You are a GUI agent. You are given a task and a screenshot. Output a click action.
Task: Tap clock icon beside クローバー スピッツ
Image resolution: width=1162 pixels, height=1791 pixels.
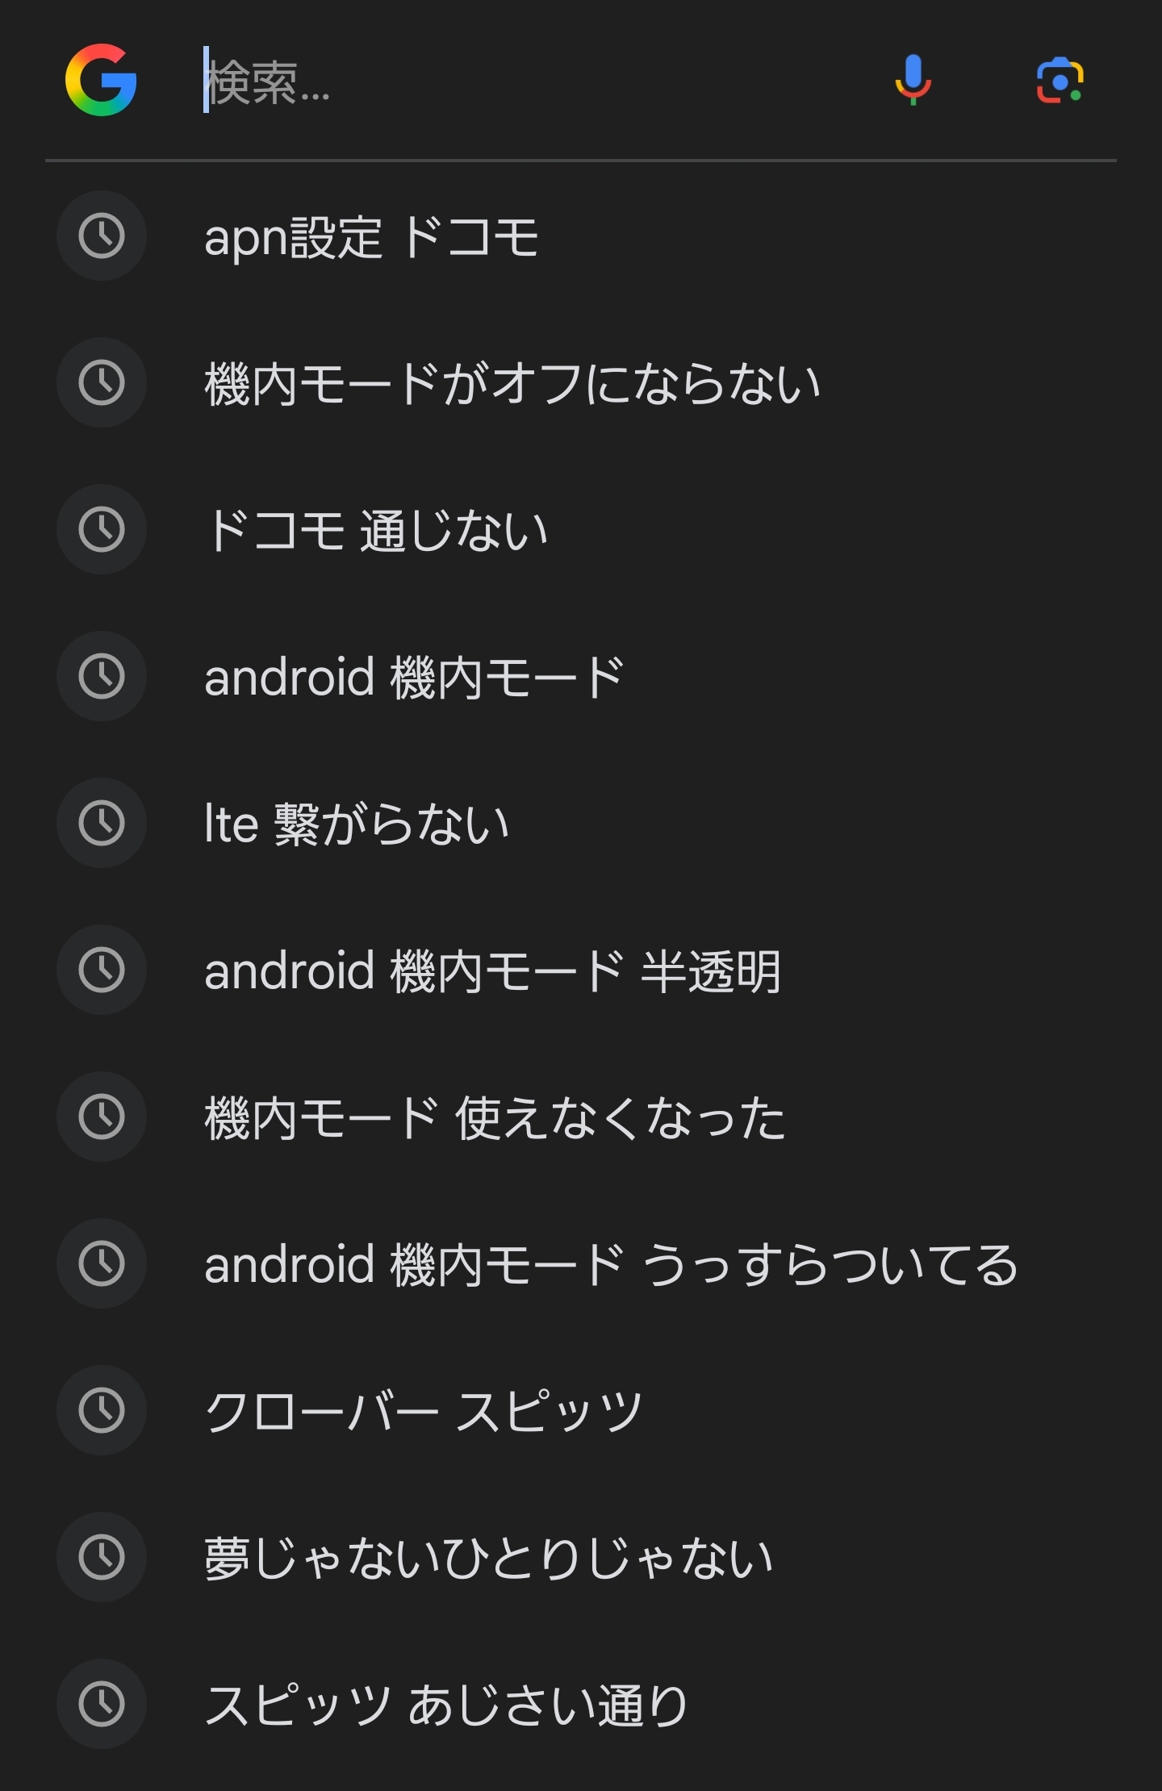(102, 1410)
